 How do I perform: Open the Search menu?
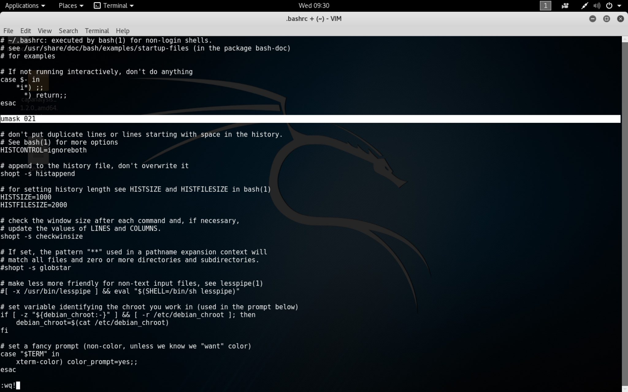point(68,31)
